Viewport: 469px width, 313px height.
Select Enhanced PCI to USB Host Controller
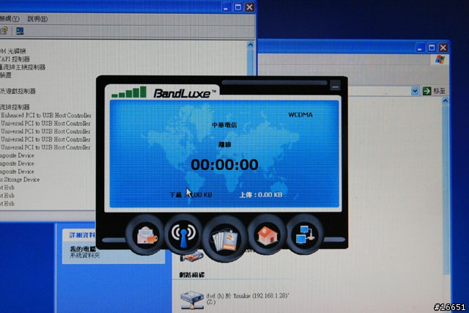pos(45,115)
